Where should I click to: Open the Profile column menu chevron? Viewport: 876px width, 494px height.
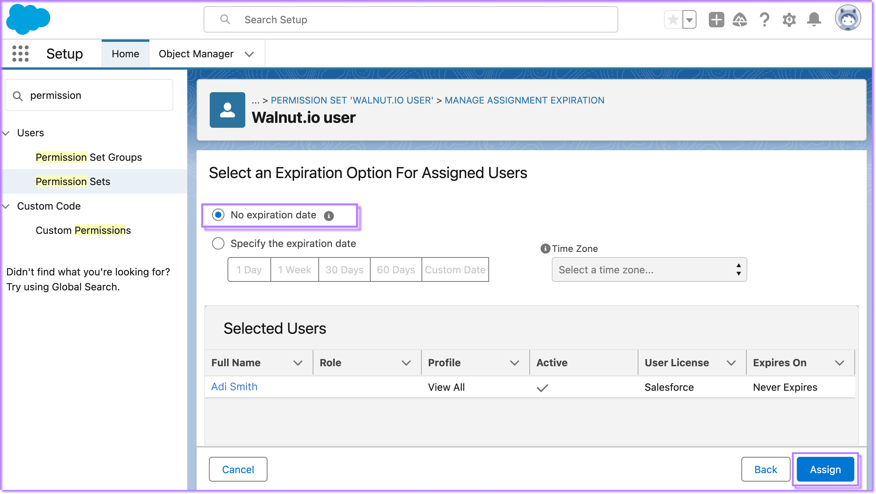[x=515, y=363]
